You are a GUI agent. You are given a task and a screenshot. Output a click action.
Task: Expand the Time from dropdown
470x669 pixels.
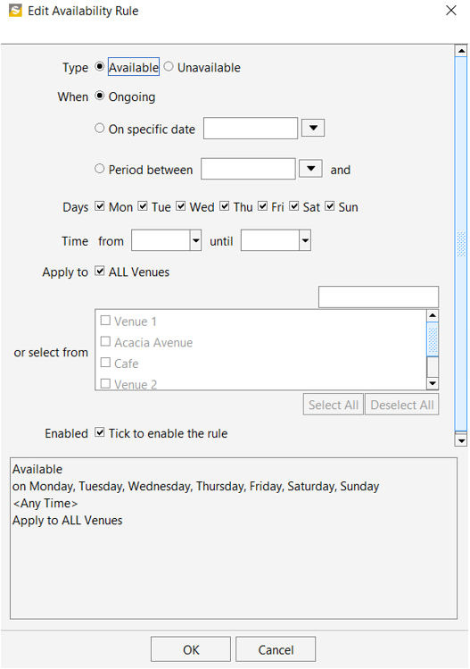coord(195,240)
